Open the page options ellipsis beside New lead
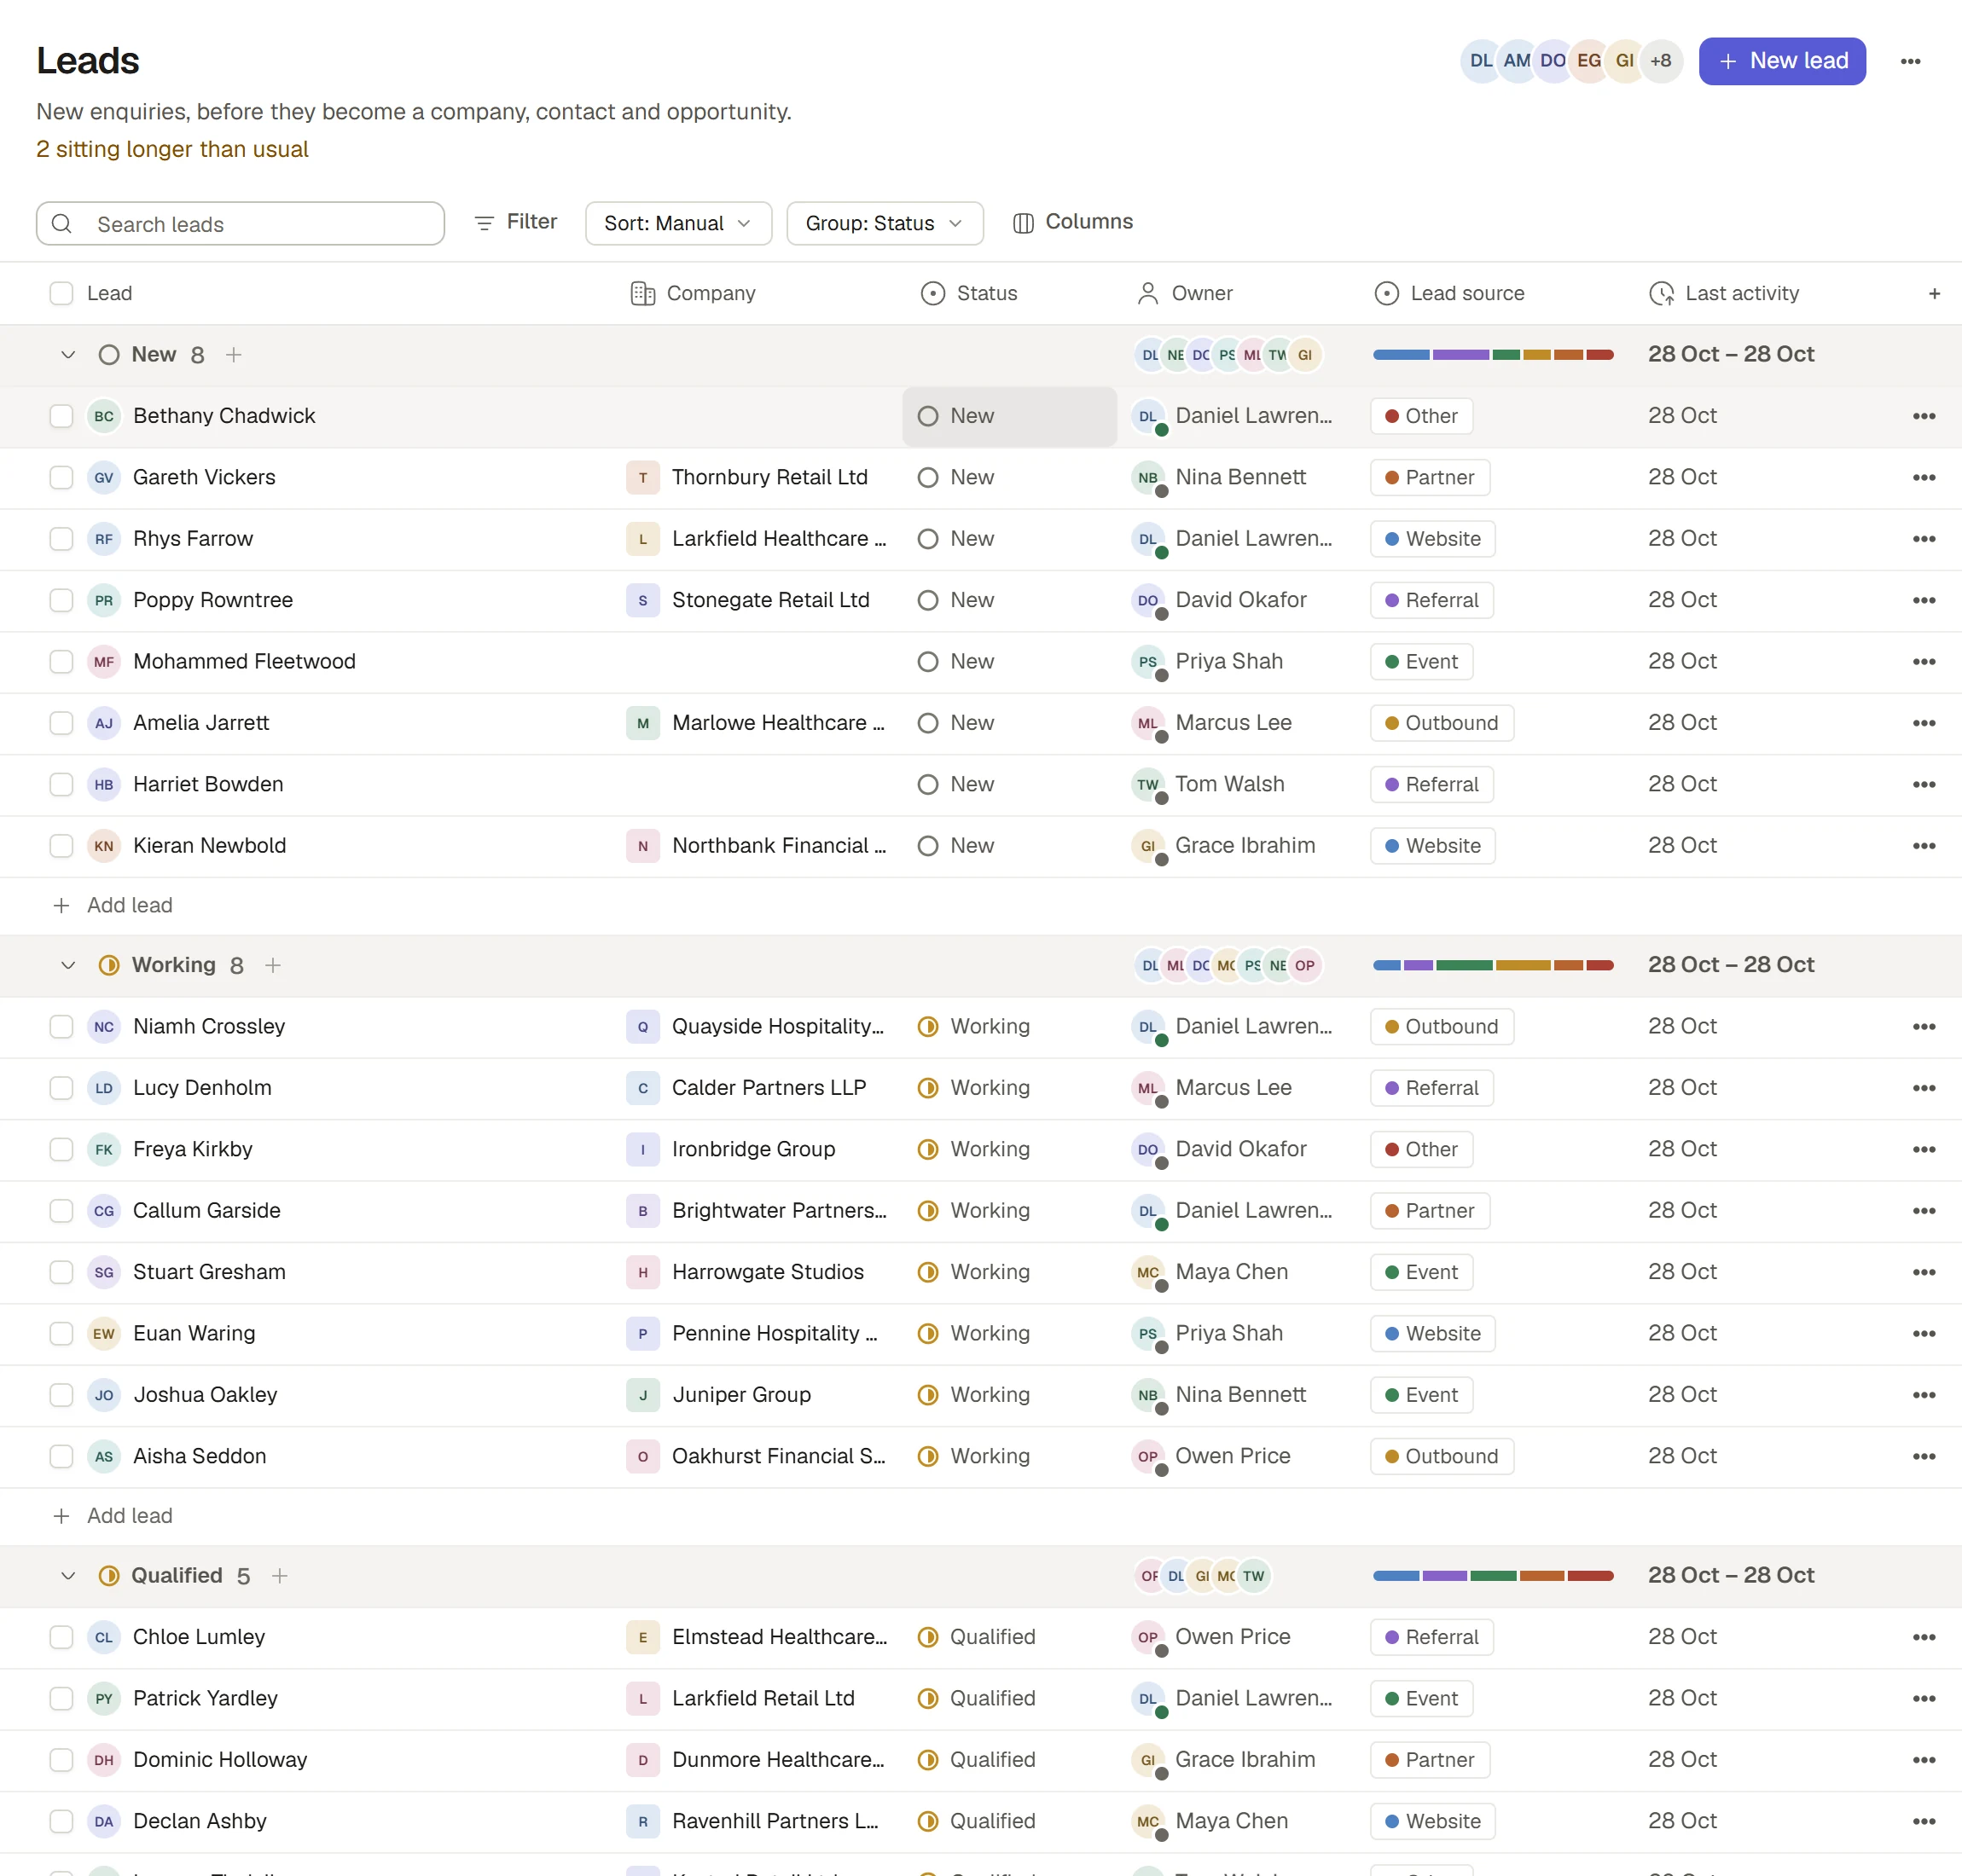This screenshot has height=1876, width=1962. (x=1910, y=61)
